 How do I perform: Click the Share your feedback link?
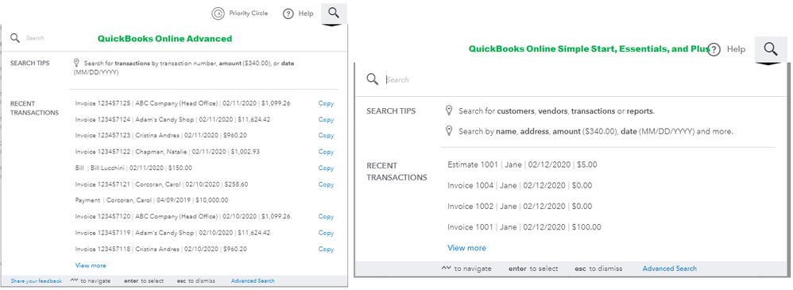tap(37, 281)
